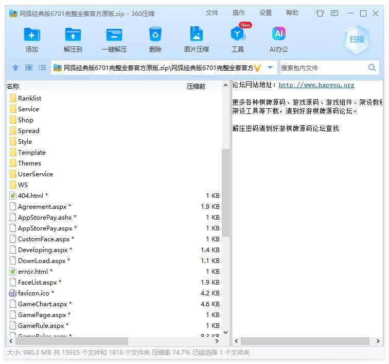
Task: Select the GamePage.aspx file
Action: pos(40,315)
